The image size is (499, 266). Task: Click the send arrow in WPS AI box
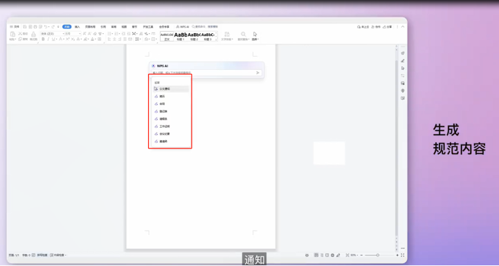(257, 73)
